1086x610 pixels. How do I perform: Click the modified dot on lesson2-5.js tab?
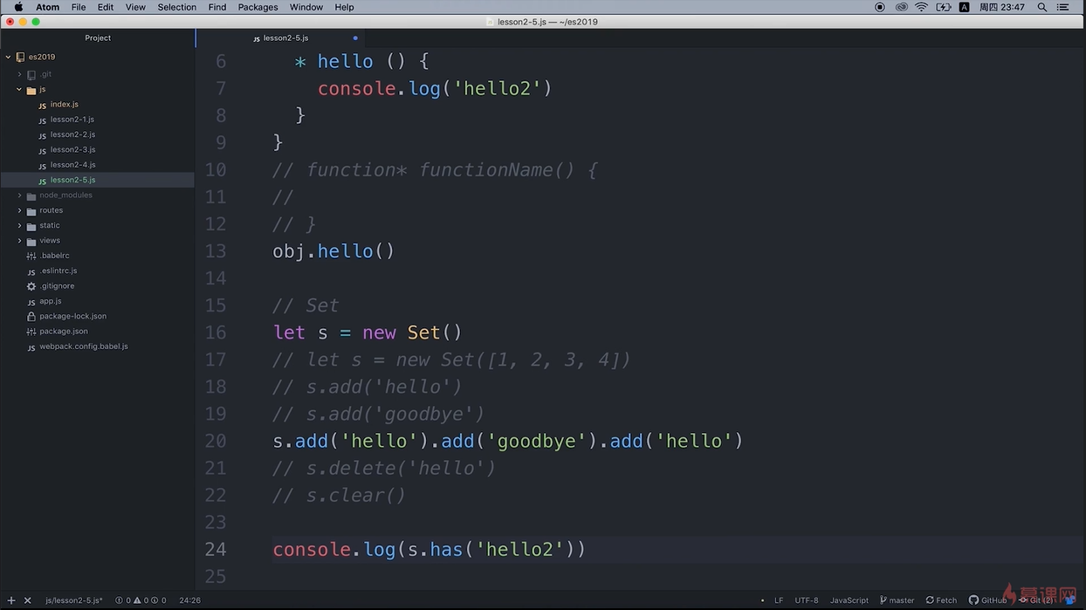point(355,38)
